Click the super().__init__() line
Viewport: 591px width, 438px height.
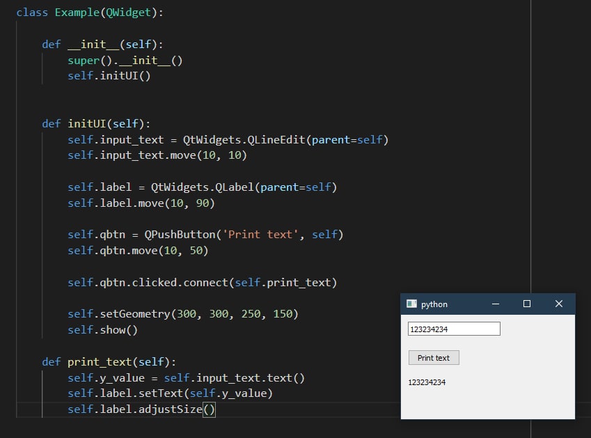125,61
